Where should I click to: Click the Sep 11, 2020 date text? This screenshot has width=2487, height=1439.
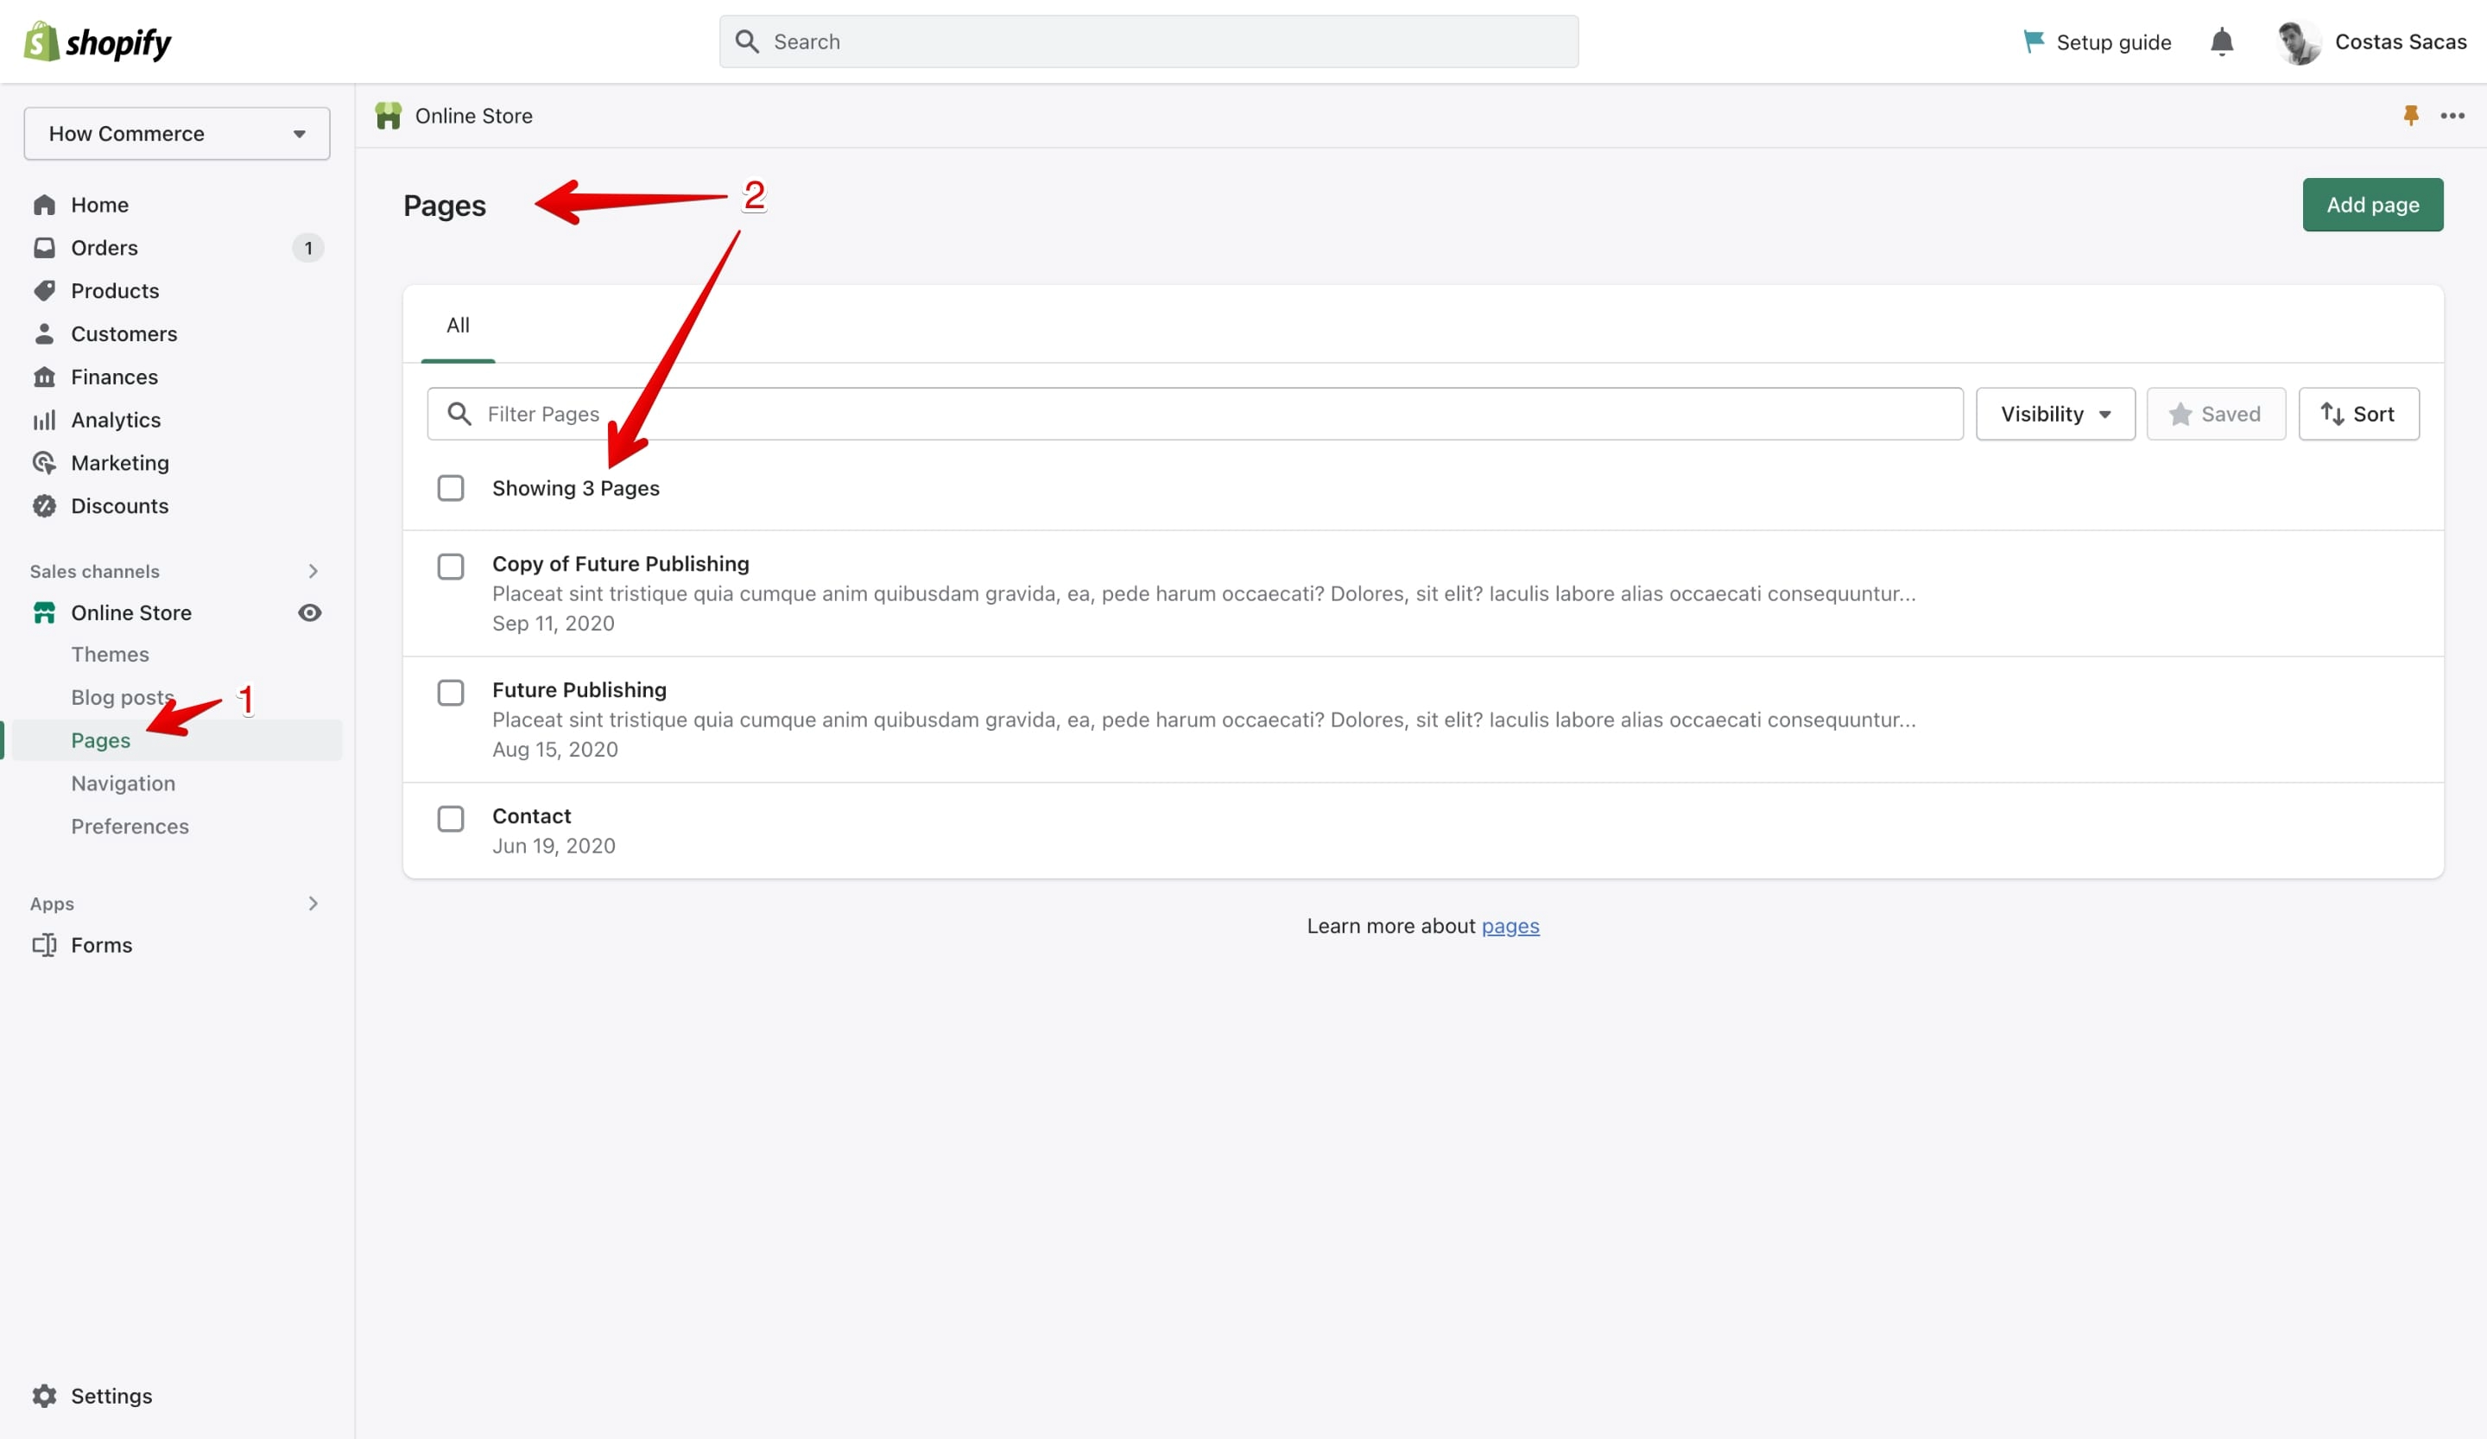click(554, 624)
